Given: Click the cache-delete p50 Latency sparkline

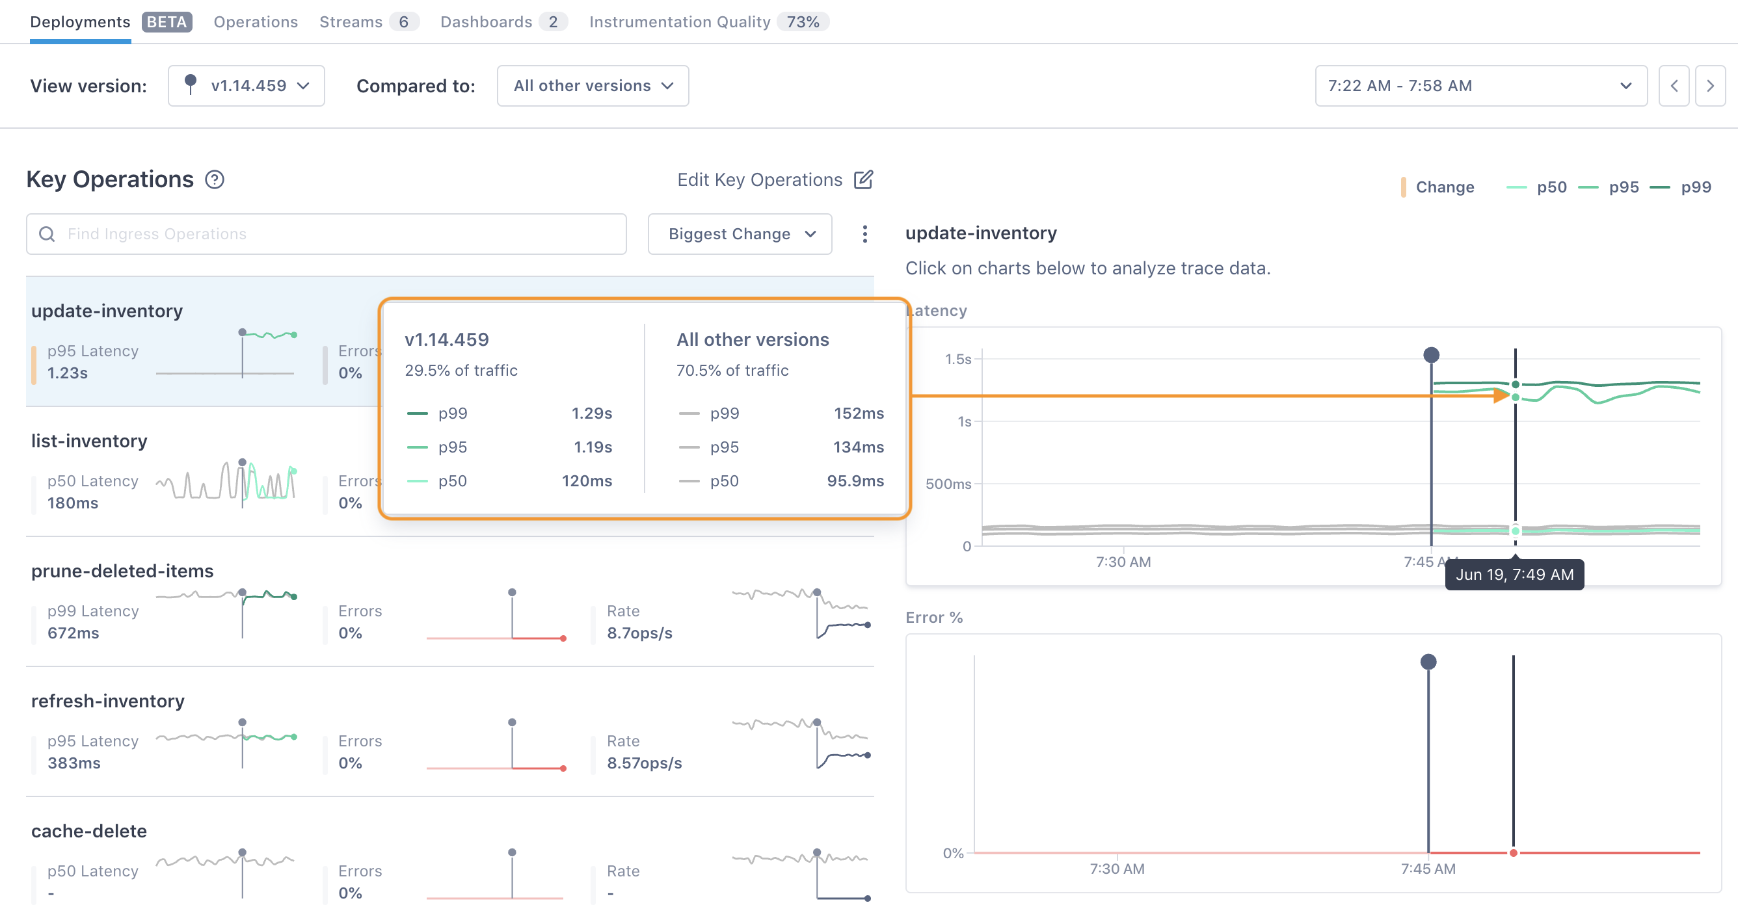Looking at the screenshot, I should [x=225, y=873].
